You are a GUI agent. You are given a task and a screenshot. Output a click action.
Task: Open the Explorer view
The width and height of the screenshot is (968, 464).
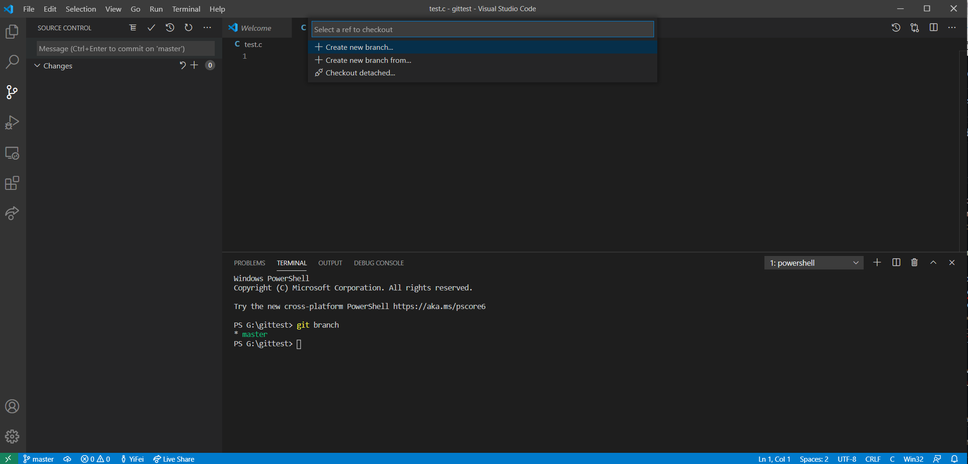tap(12, 31)
